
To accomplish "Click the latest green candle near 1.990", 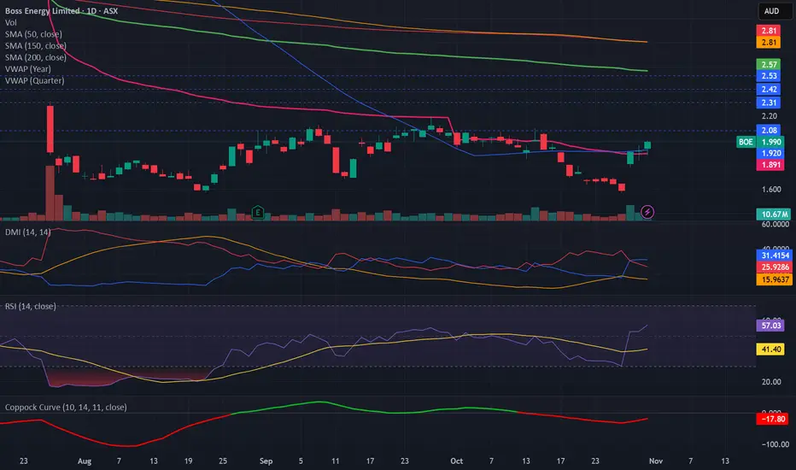I will pyautogui.click(x=647, y=145).
